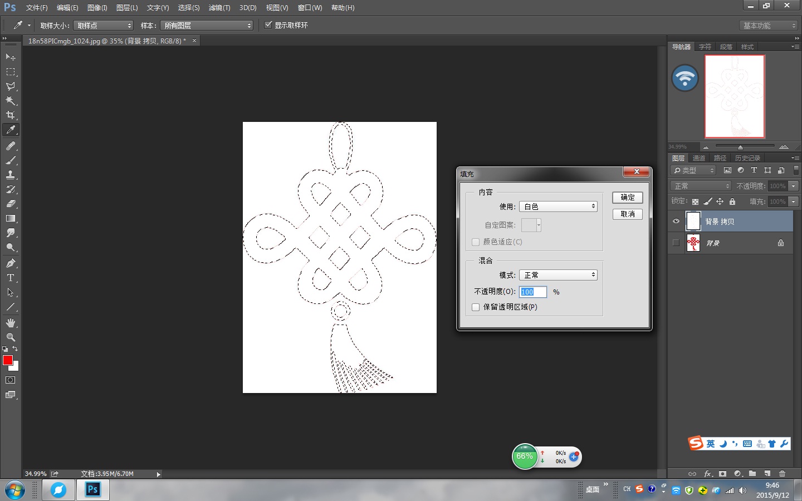The height and width of the screenshot is (501, 802).
Task: Toggle 显示取样环 checkbox
Action: click(268, 25)
